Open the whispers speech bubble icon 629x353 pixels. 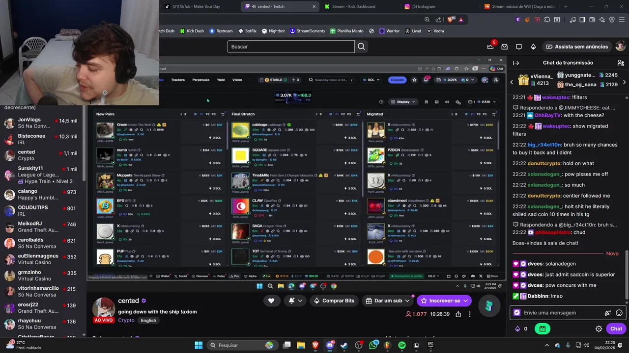click(519, 47)
